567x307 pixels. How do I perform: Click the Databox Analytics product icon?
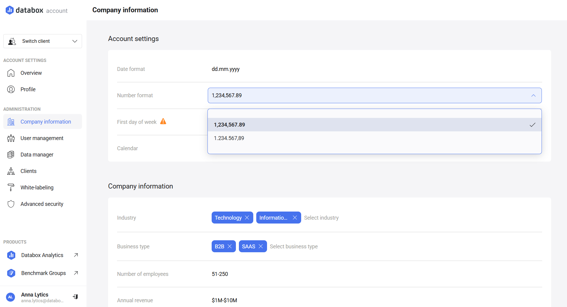(x=11, y=255)
